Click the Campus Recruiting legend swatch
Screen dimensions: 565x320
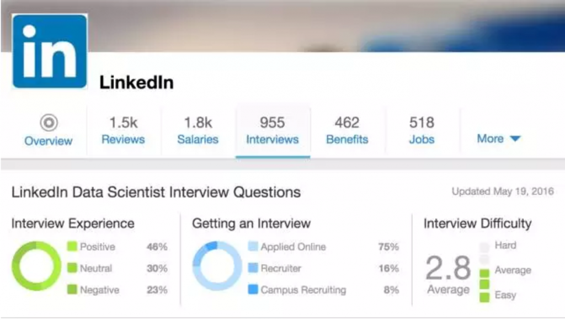click(253, 289)
